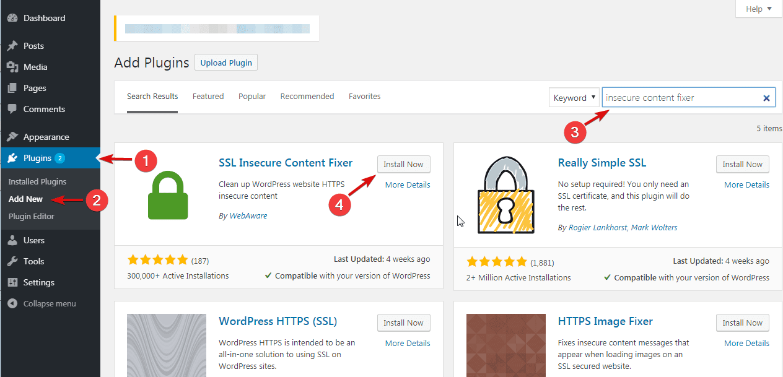Click the HTTPS Image Fixer plugin thumbnail

[x=506, y=345]
